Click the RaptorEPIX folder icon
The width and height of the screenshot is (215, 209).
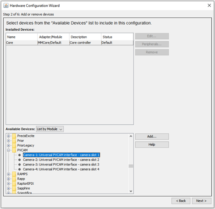click(14, 183)
